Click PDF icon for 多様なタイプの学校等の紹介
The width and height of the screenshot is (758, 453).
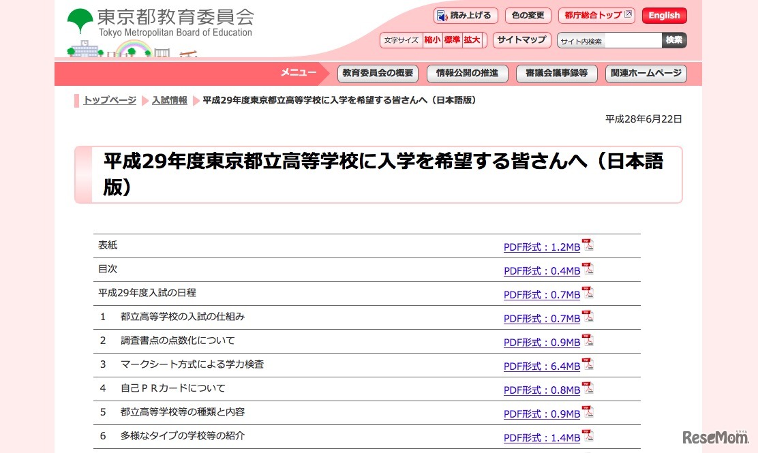[588, 436]
